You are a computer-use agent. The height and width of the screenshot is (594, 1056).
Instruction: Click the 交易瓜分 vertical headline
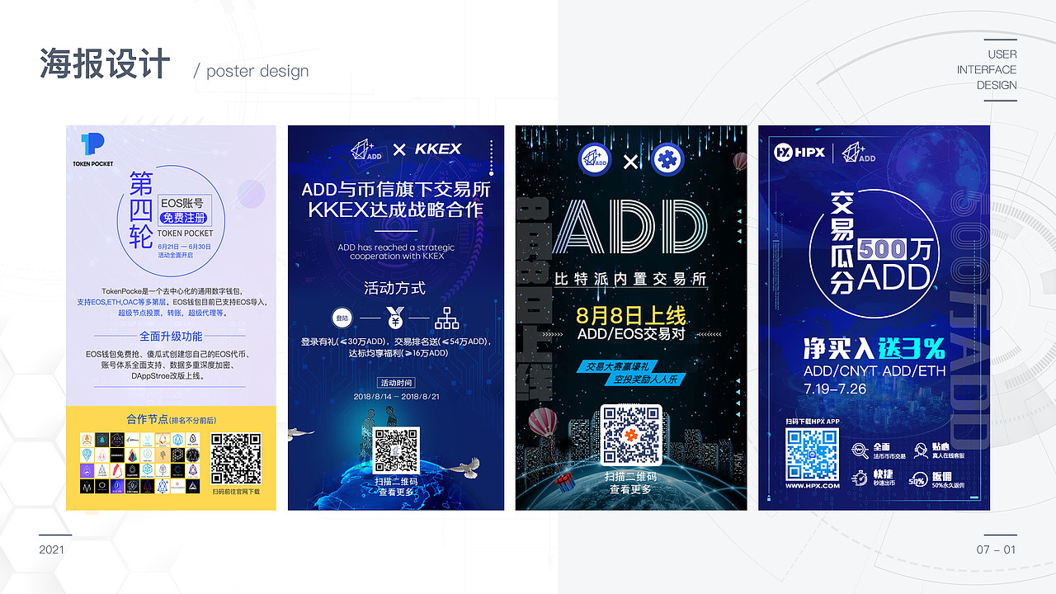coord(841,243)
